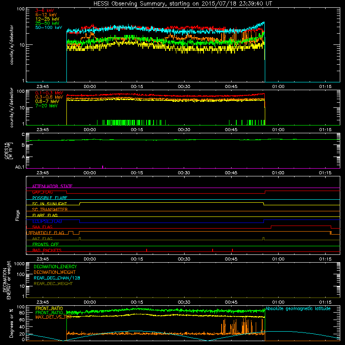Click the vertical Flags axis title

click(x=18, y=215)
